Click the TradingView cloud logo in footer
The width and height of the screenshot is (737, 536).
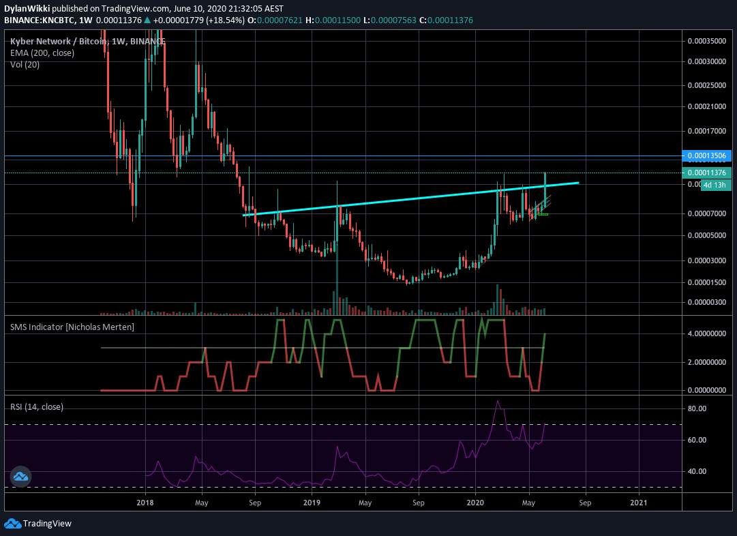(x=12, y=523)
